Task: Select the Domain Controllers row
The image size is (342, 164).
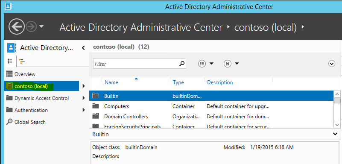Action: coord(211,117)
